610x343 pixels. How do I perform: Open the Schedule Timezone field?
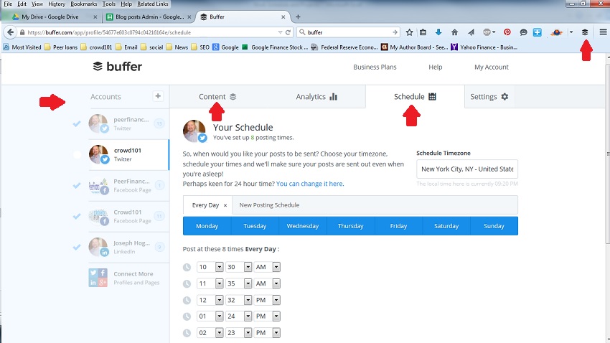click(x=467, y=169)
